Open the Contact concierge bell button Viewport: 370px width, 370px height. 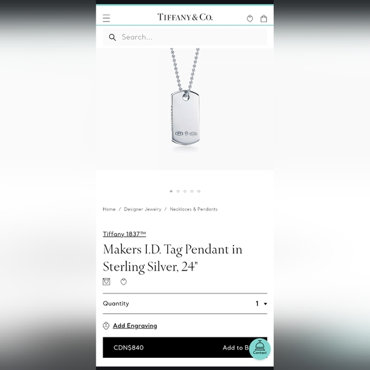[x=260, y=349]
